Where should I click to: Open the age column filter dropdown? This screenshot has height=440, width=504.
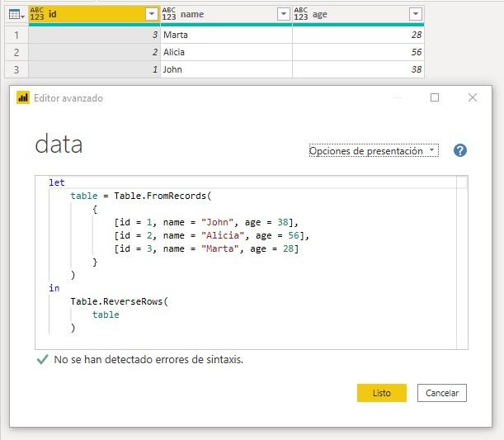416,14
